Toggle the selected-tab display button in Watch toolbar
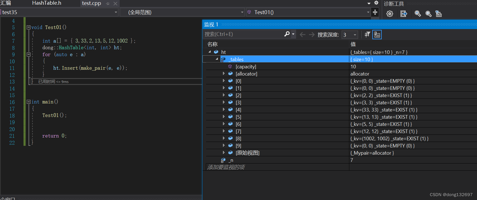Image resolution: width=477 pixels, height=200 pixels. click(377, 35)
